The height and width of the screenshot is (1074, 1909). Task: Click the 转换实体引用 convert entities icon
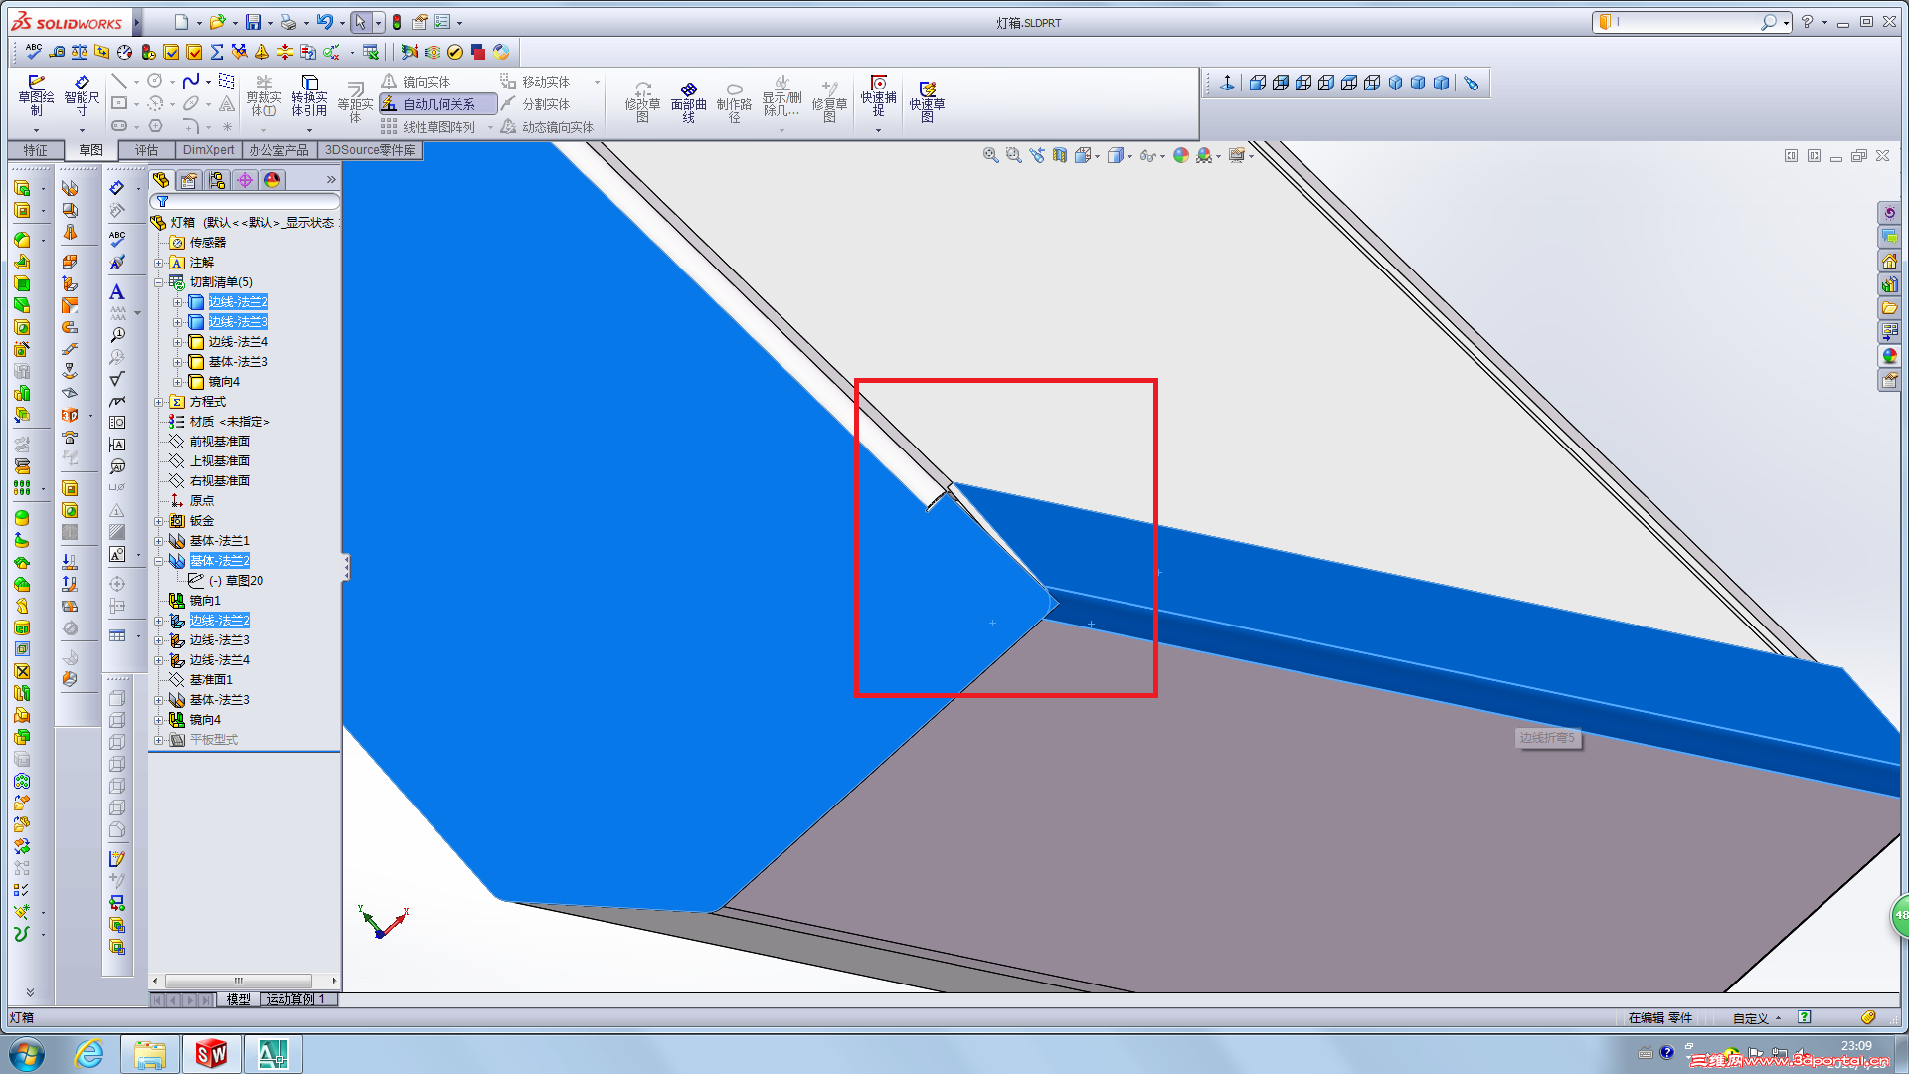pos(309,84)
